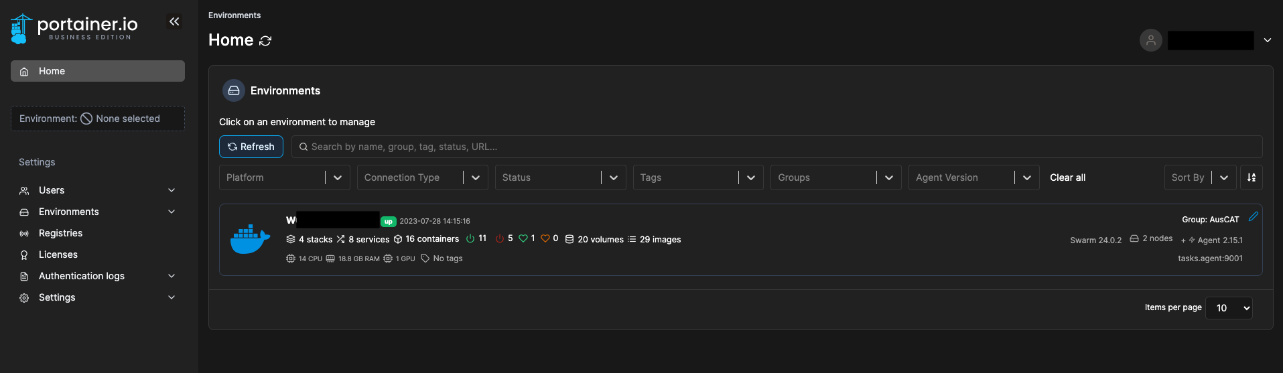Open Settings in the sidebar
This screenshot has height=373, width=1283.
(x=57, y=297)
